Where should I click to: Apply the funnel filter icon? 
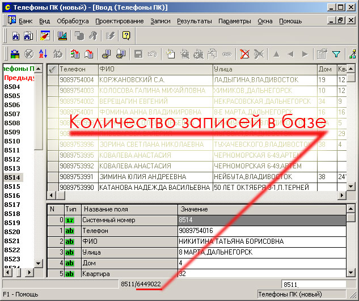tap(336, 54)
